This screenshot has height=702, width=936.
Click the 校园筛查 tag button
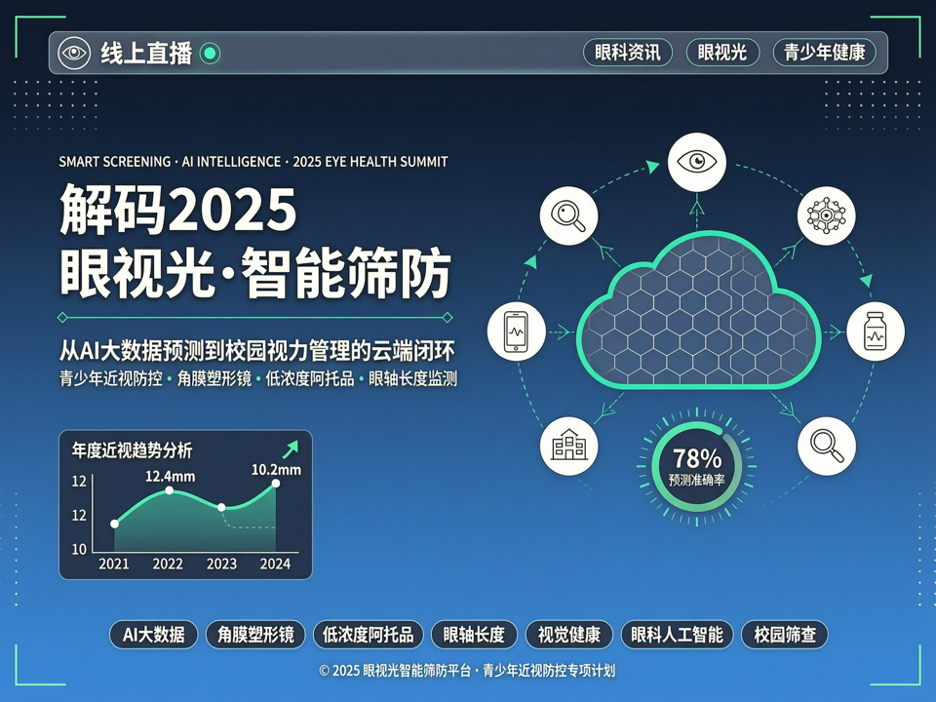(784, 635)
